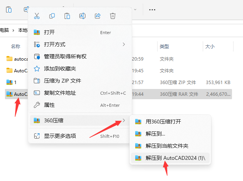Click the Delete trash icon in context menu

coord(113,16)
